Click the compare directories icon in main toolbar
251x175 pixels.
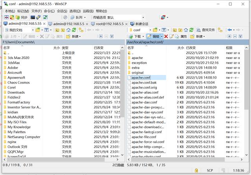(7, 17)
